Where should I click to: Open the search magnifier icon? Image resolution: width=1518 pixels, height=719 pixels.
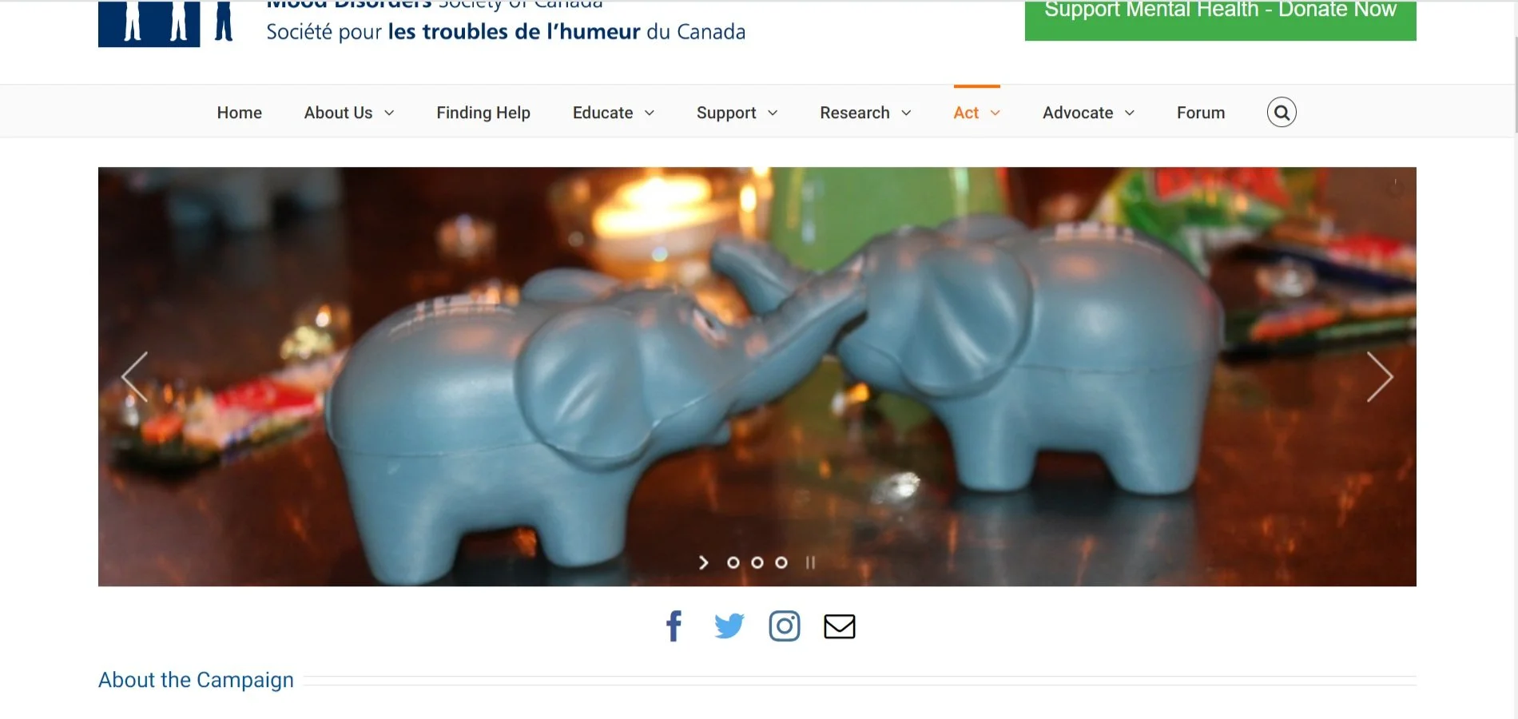click(1282, 113)
